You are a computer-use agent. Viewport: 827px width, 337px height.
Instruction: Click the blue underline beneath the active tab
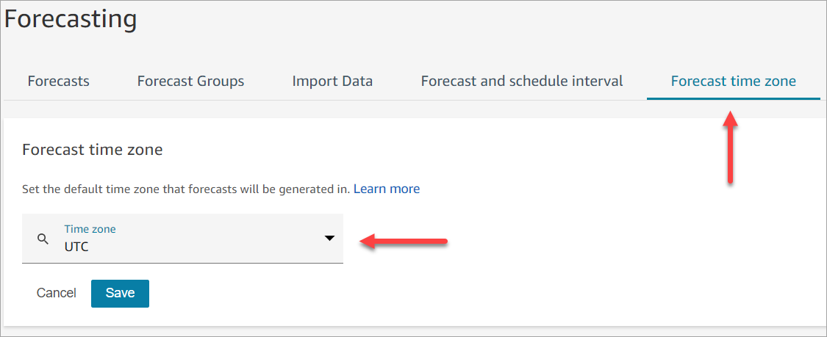coord(733,98)
